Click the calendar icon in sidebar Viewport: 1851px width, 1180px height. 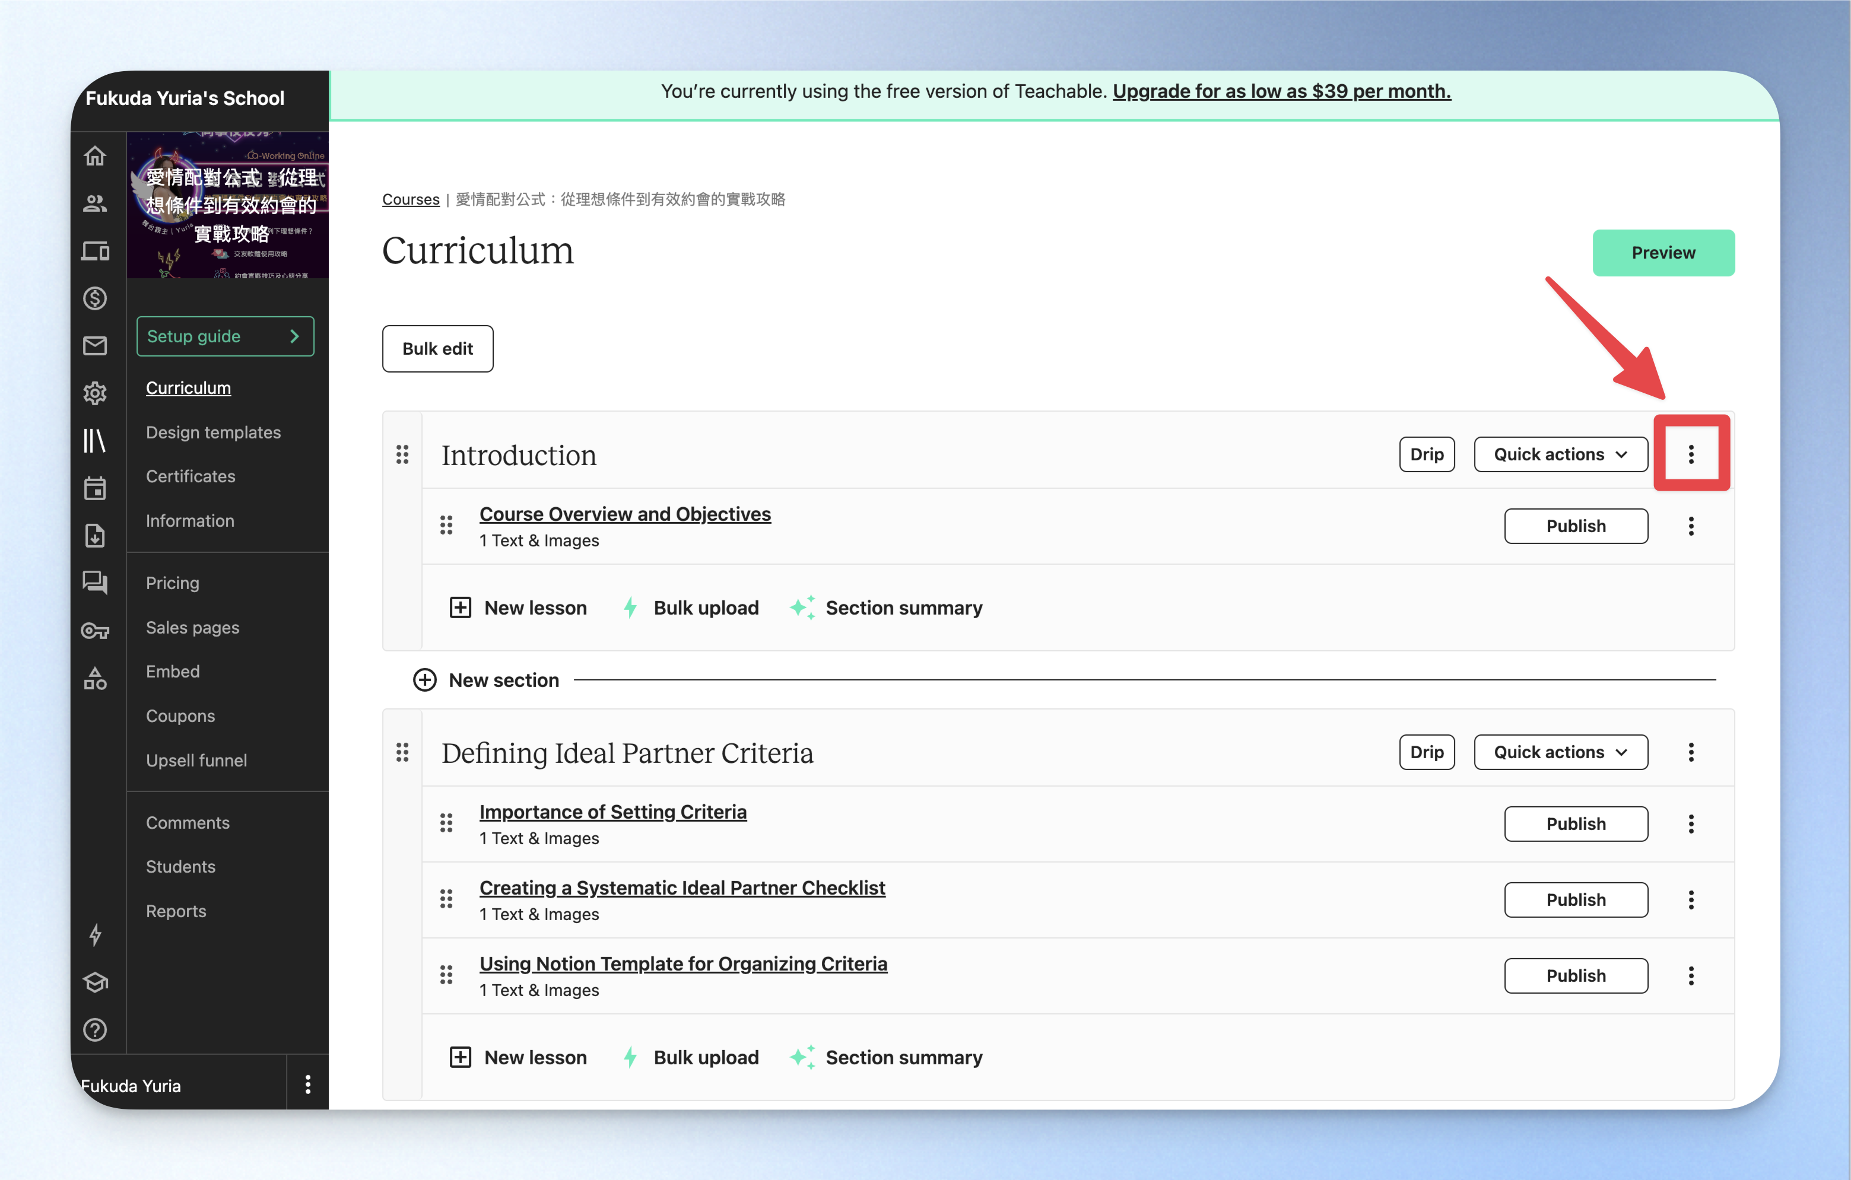point(94,488)
